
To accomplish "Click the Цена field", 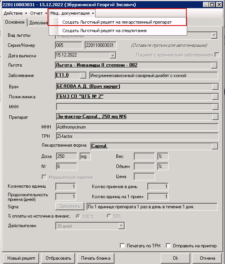I will pos(144,177).
